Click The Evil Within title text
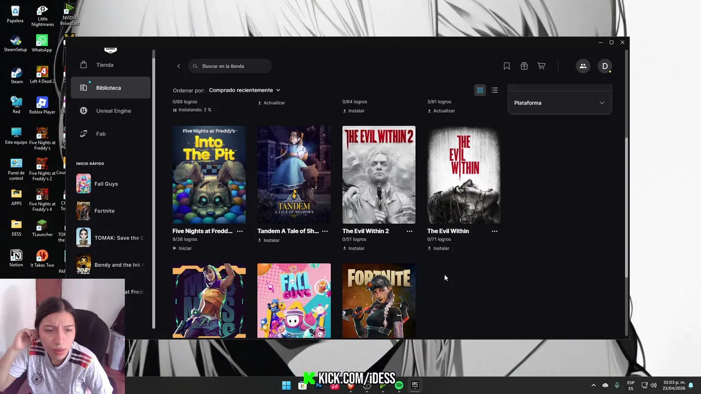This screenshot has height=394, width=701. tap(448, 231)
